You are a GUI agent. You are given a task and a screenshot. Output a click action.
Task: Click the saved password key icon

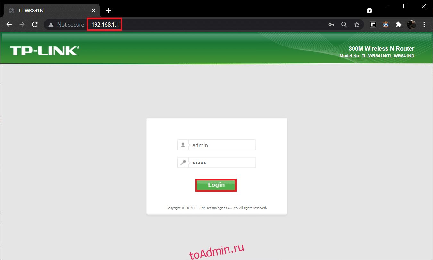(x=331, y=24)
